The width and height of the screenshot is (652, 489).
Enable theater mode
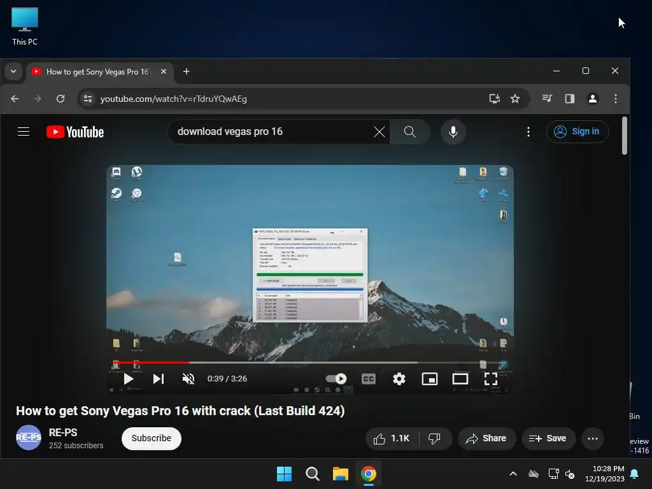point(460,379)
